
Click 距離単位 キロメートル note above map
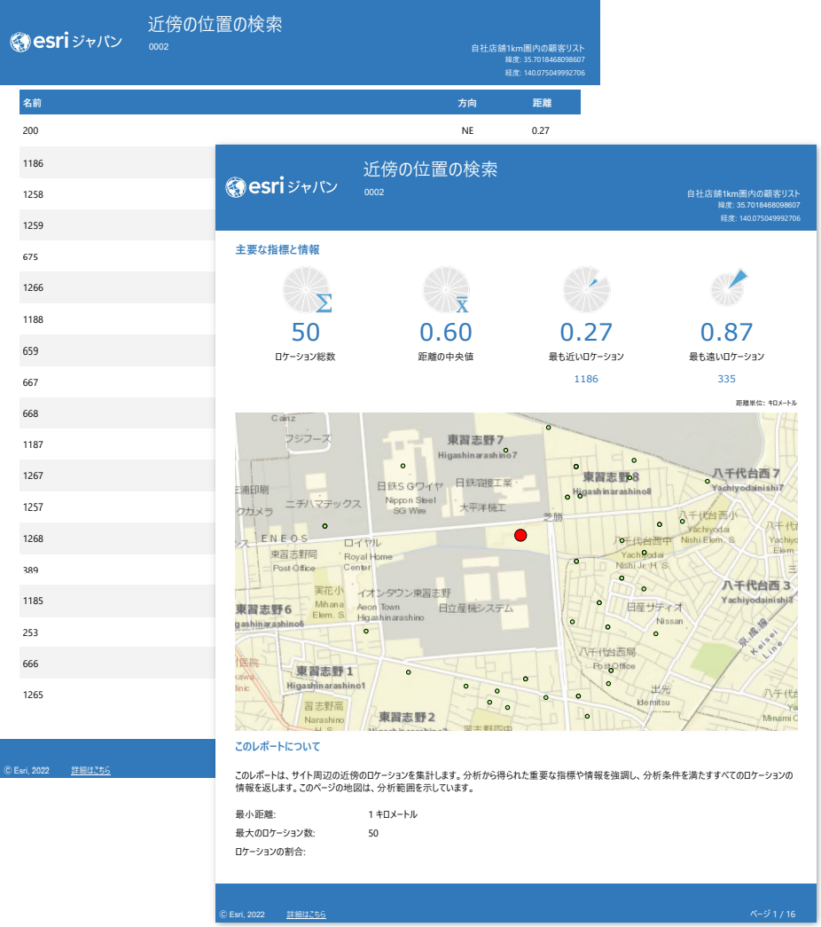(x=766, y=403)
